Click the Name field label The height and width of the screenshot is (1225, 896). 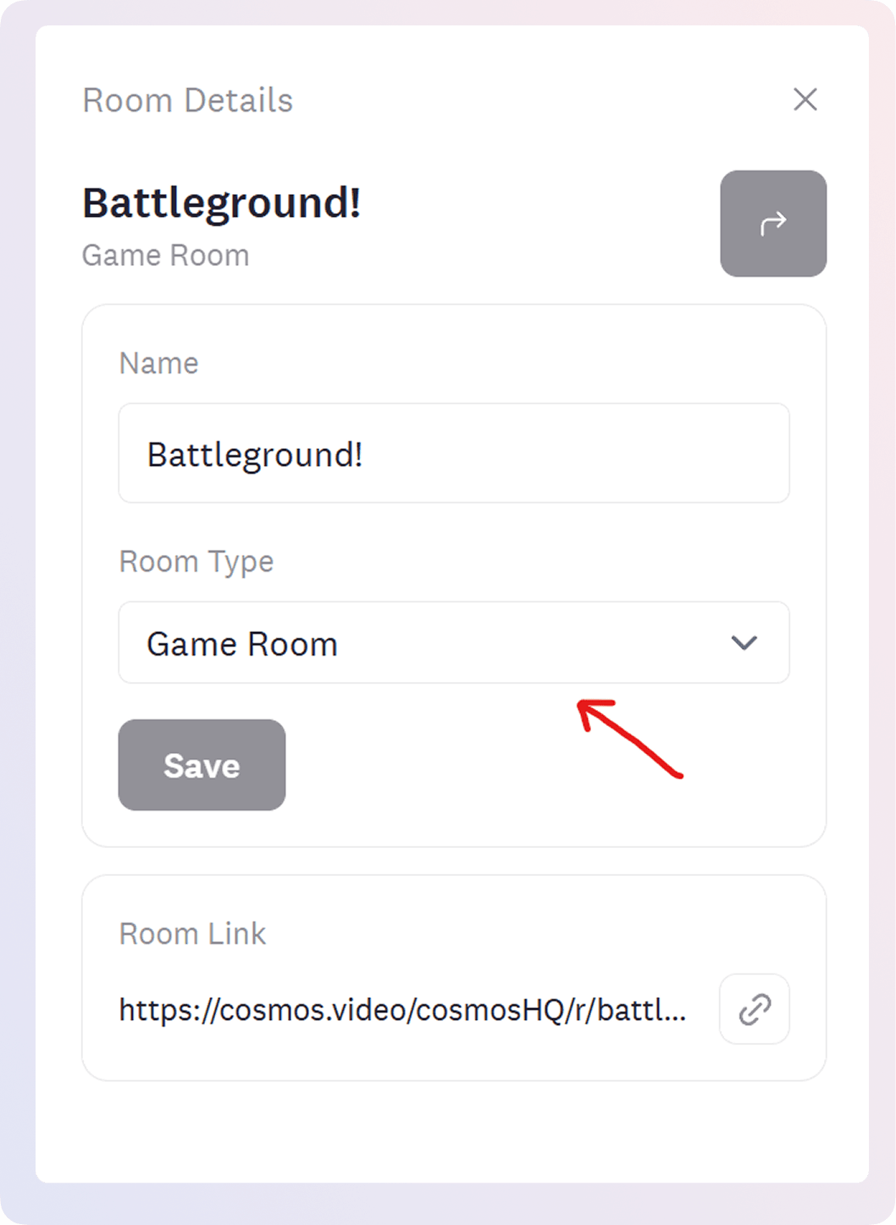[159, 363]
